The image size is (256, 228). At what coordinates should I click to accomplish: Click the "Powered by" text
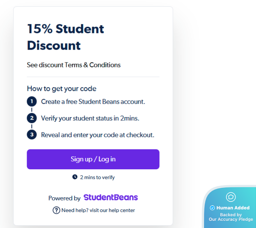coord(64,198)
